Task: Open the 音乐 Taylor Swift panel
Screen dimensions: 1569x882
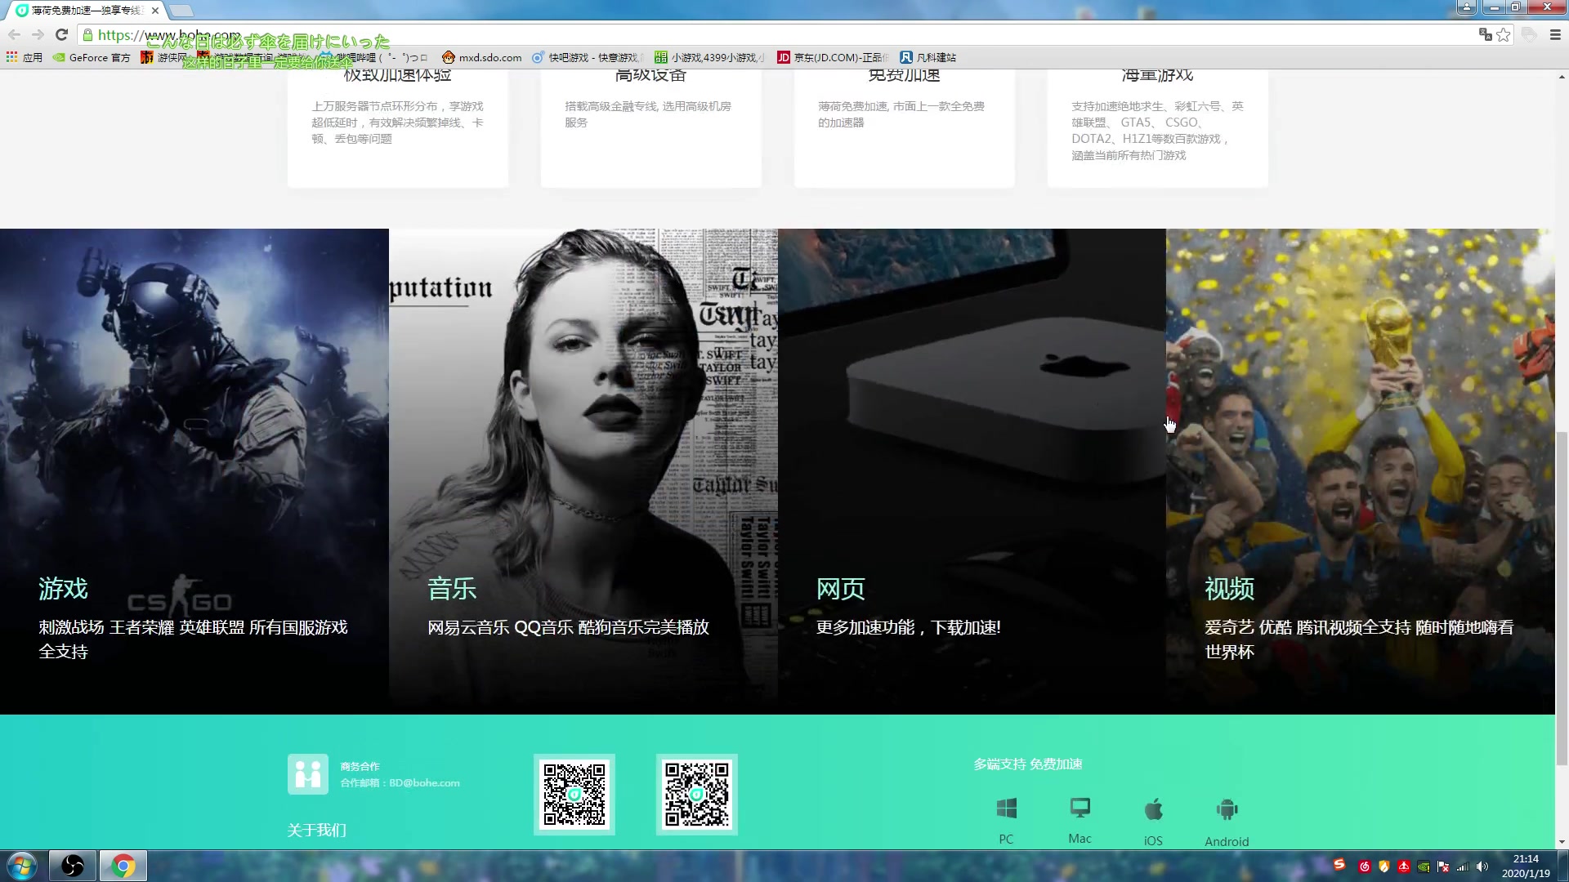Action: coord(583,471)
